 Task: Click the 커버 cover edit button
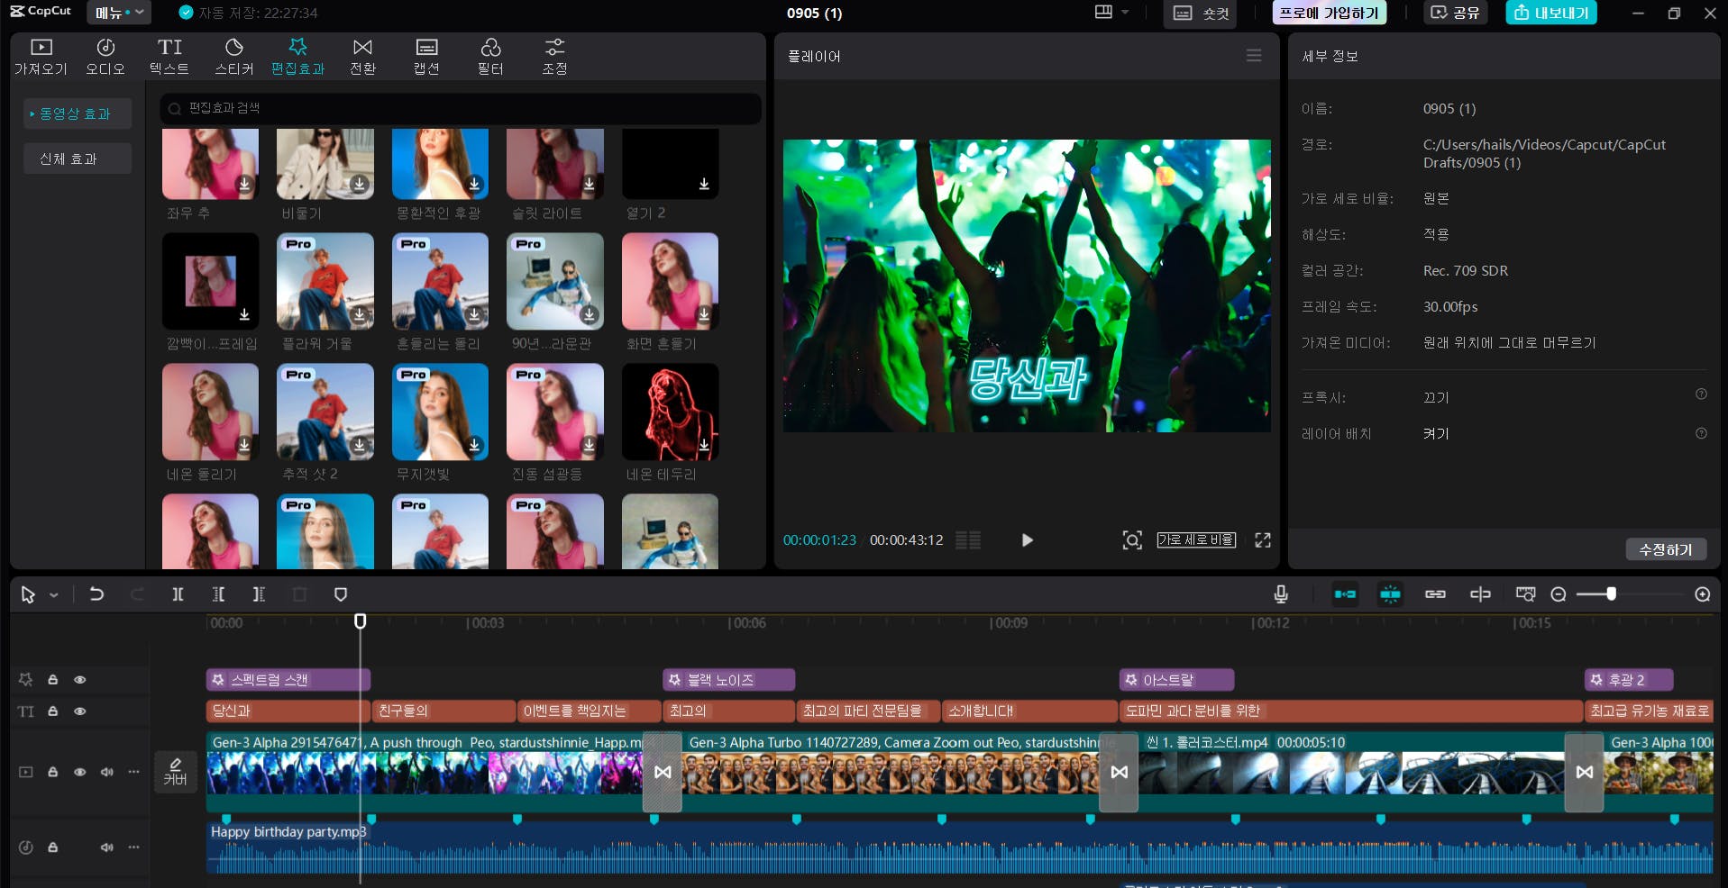[176, 772]
